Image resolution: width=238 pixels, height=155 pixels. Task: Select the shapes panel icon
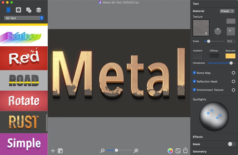point(29,10)
